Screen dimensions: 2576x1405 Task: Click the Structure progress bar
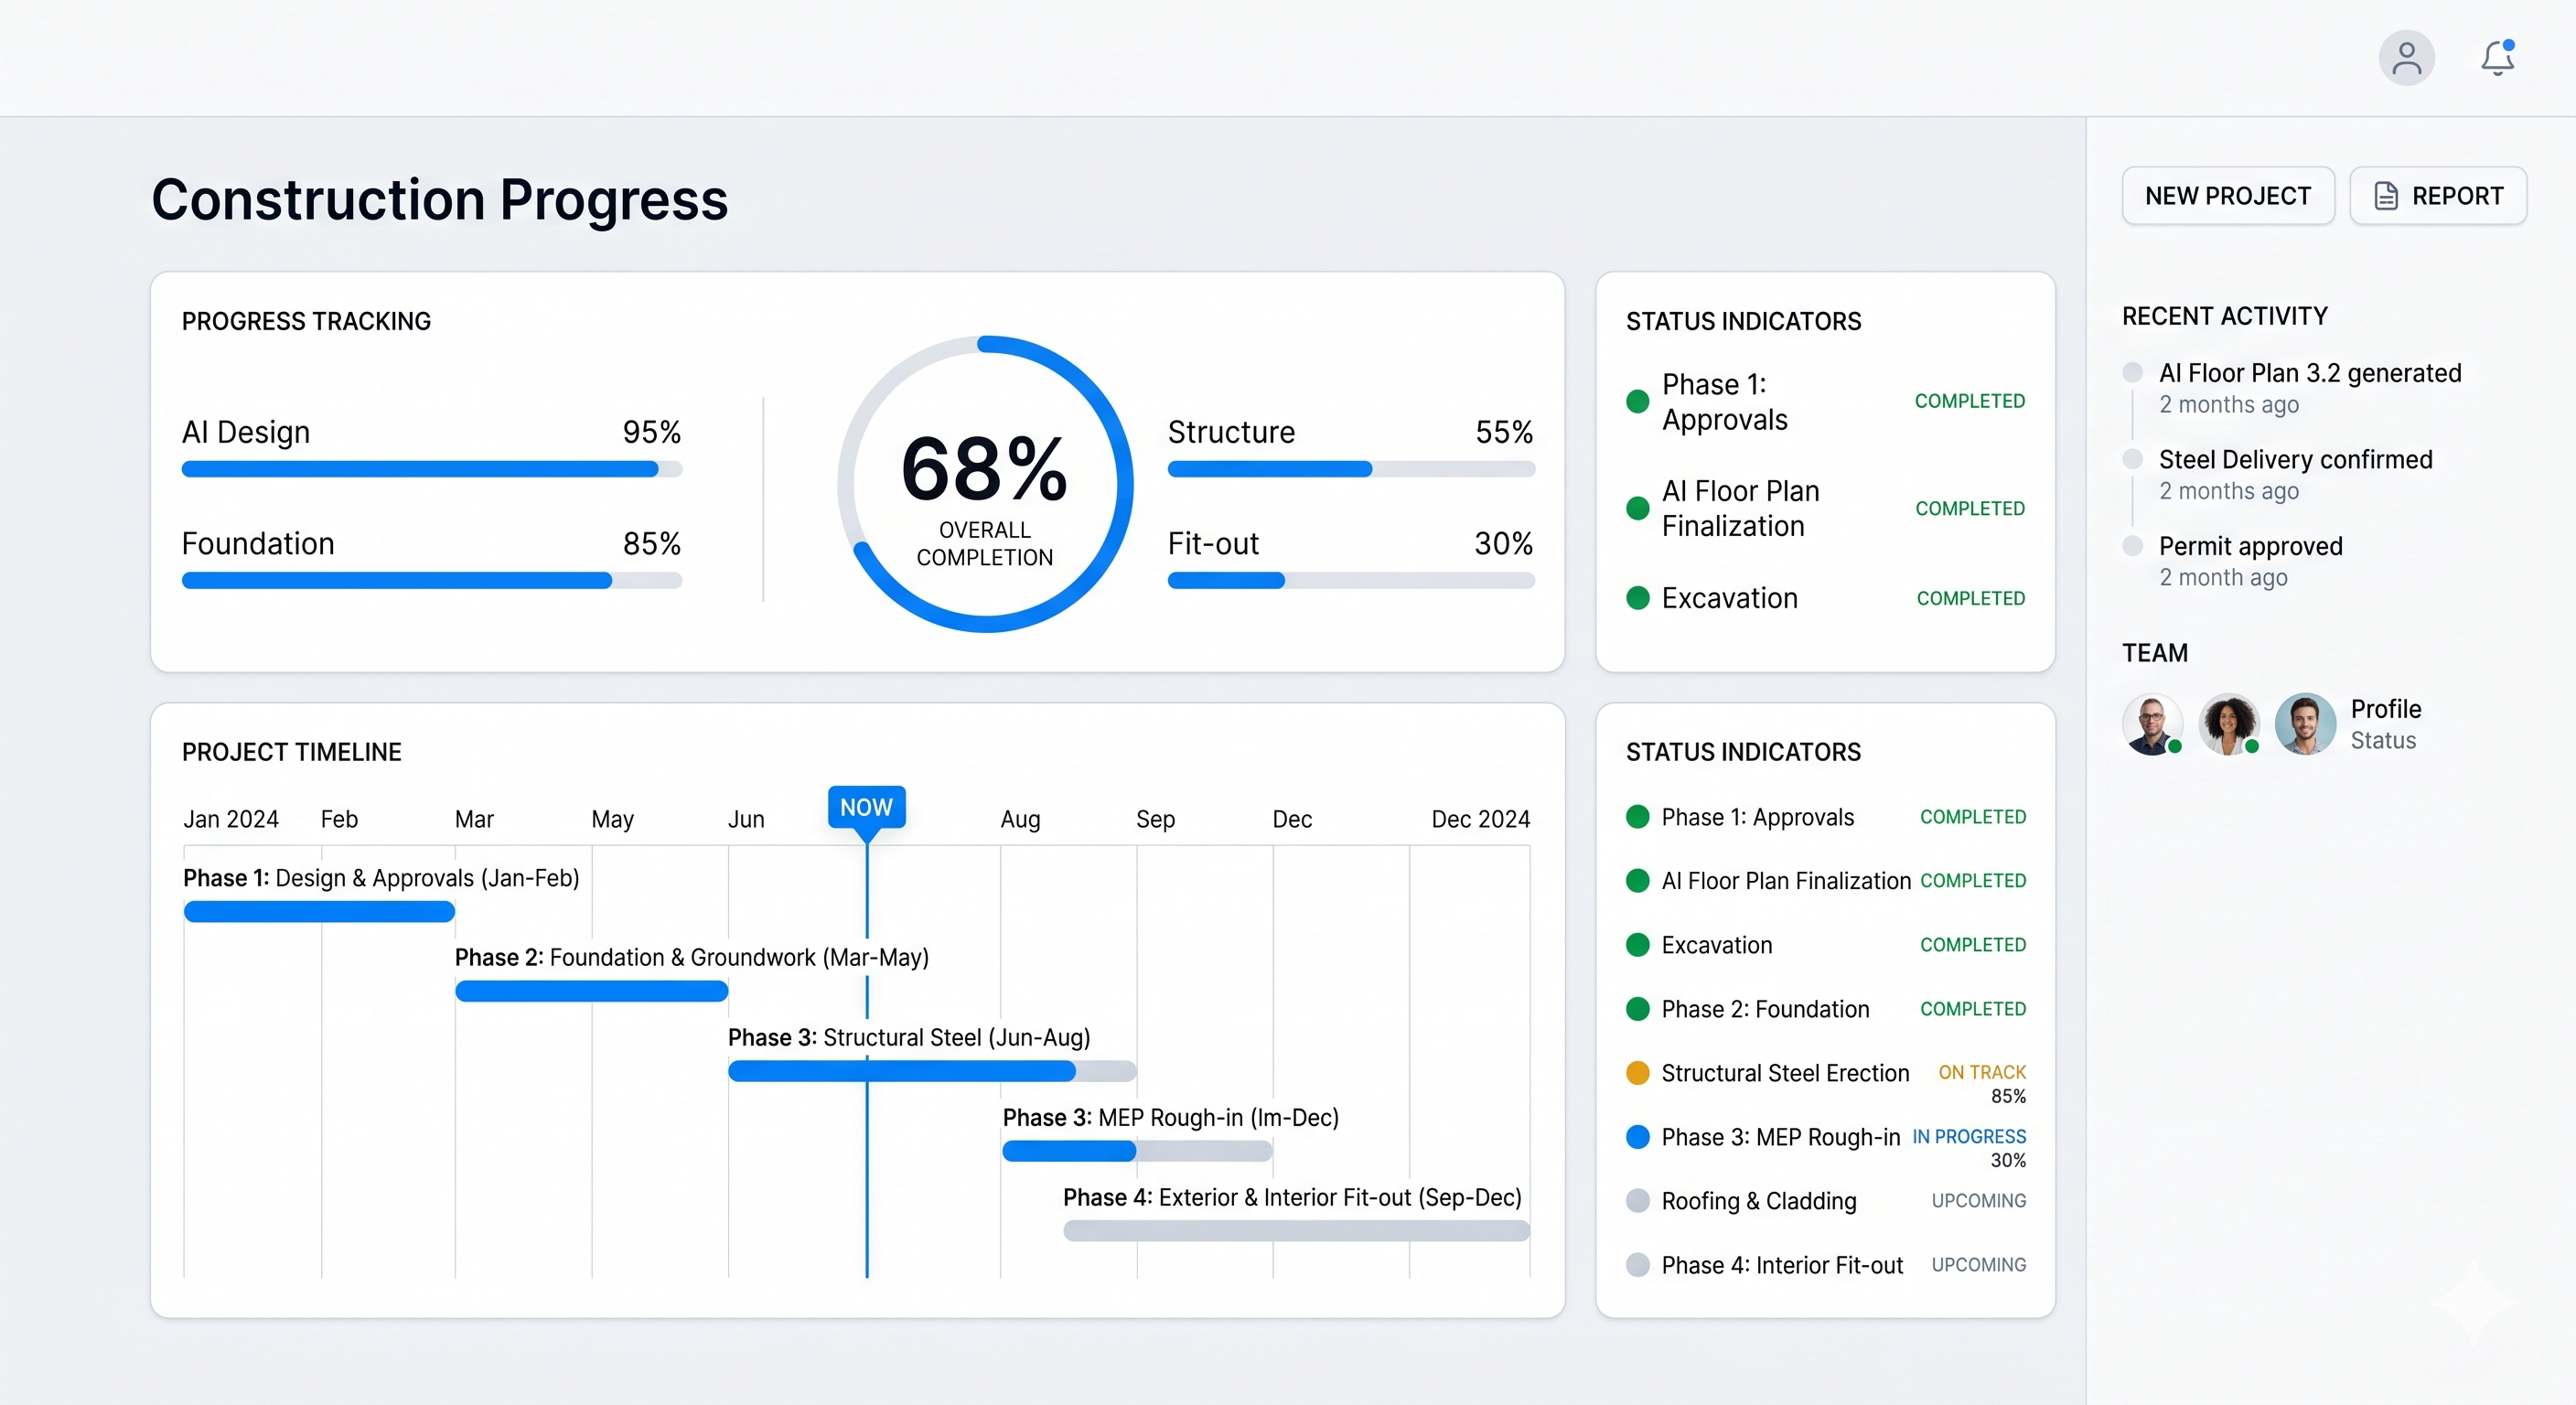point(1351,469)
